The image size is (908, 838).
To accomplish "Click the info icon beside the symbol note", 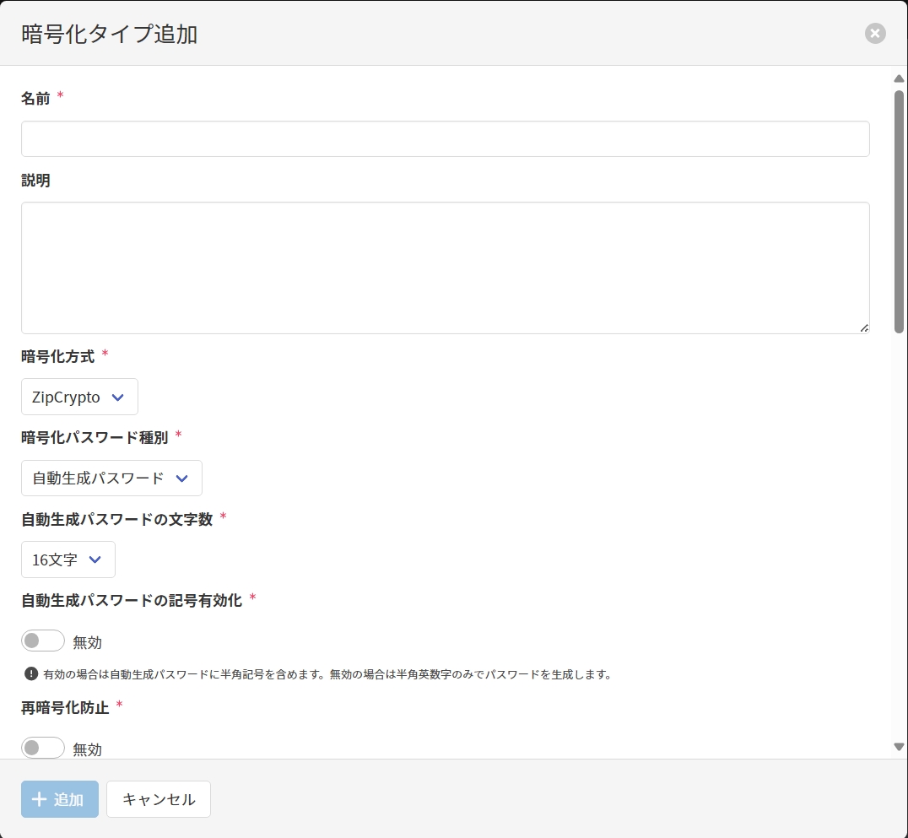I will pyautogui.click(x=31, y=673).
